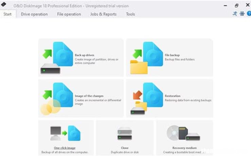Open settings via the gear icon
Image resolution: width=251 pixels, height=156 pixels.
(x=242, y=14)
